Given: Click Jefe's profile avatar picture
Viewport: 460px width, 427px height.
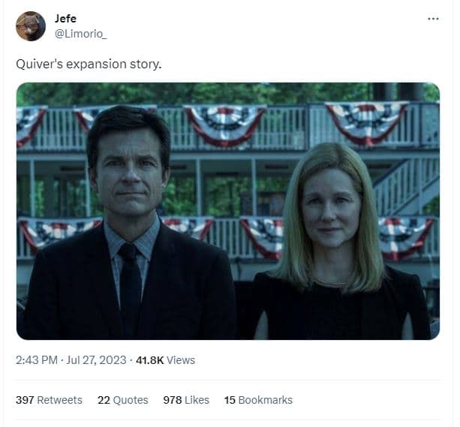Looking at the screenshot, I should point(31,26).
